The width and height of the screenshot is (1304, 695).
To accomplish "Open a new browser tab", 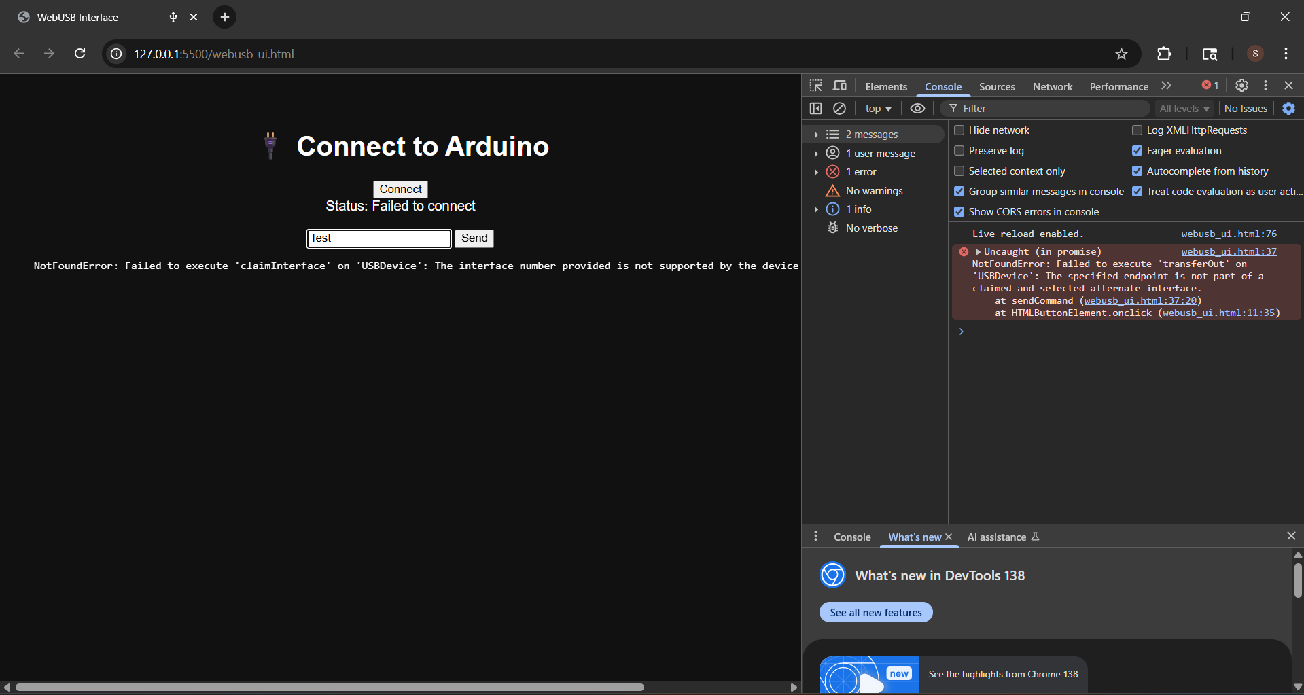I will [225, 17].
